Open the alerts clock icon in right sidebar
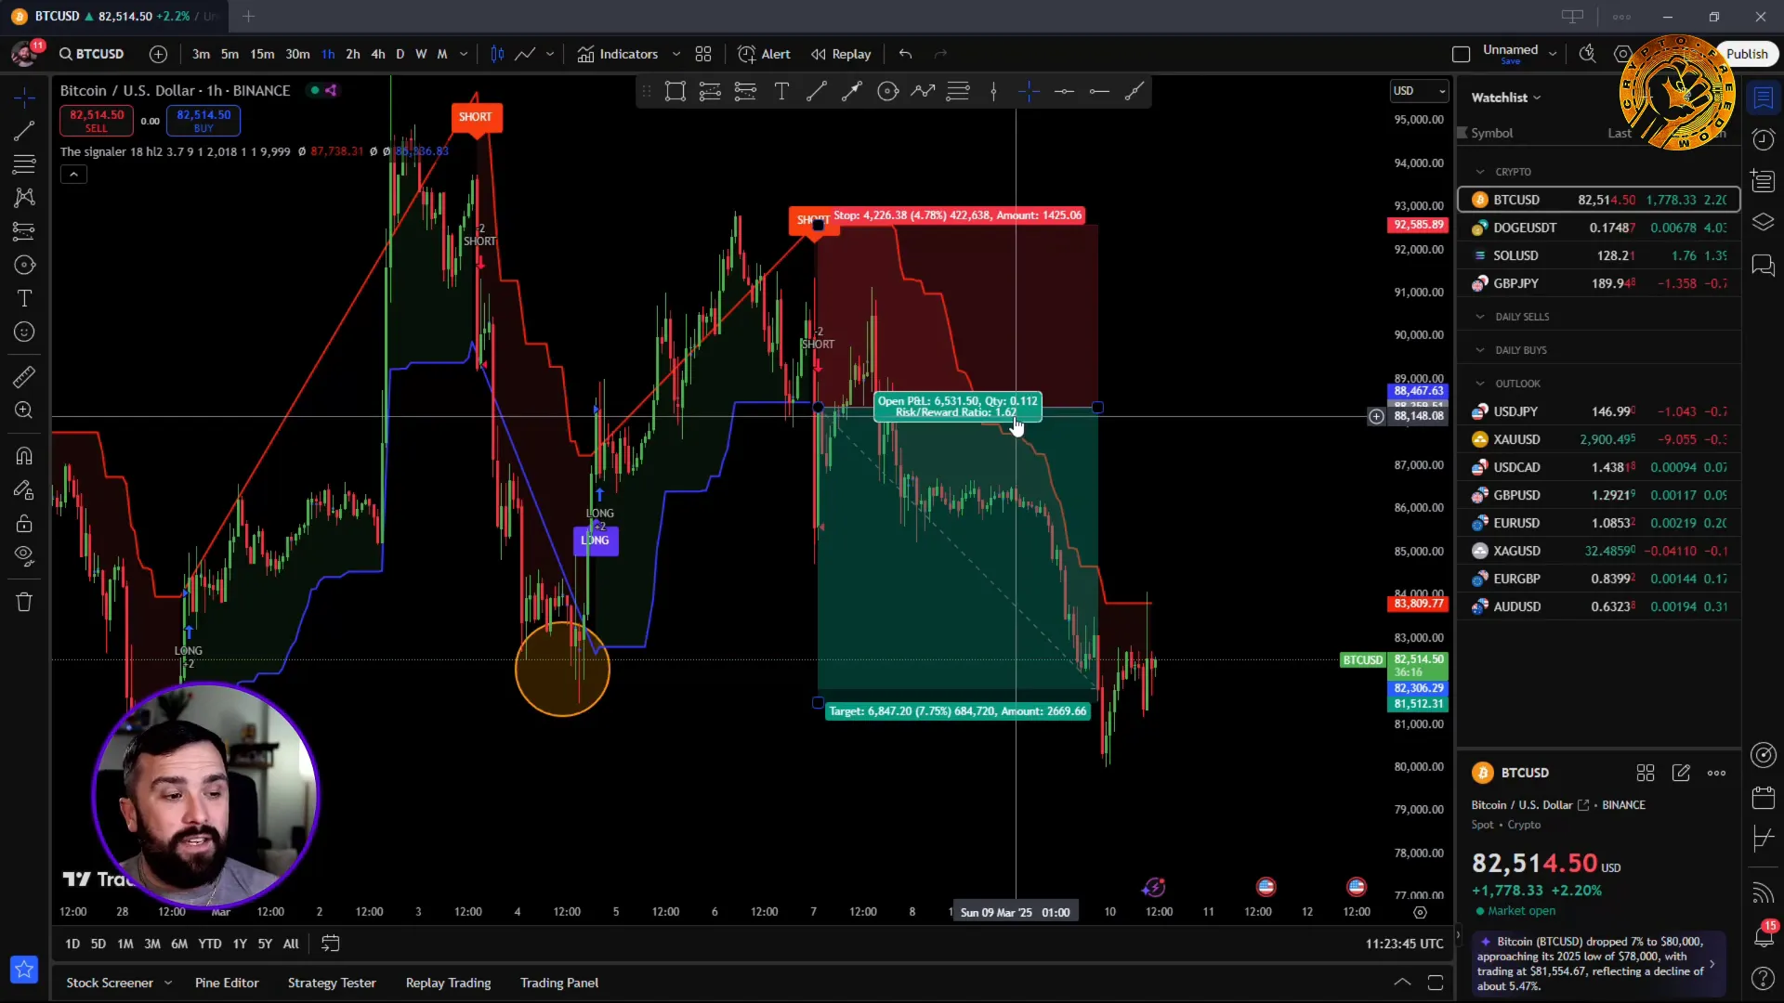The image size is (1784, 1003). coord(1763,139)
